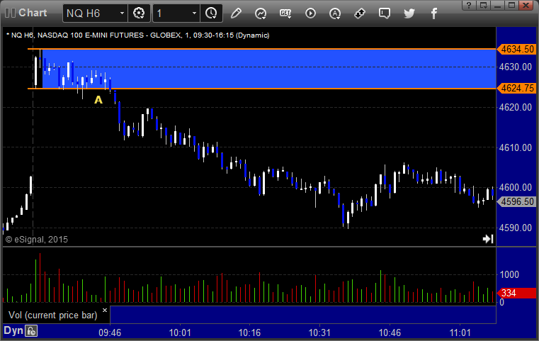This screenshot has height=341, width=539.
Task: Open the alerts circled-A icon menu
Action: [x=335, y=13]
